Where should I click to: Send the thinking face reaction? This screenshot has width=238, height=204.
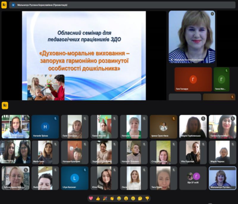pyautogui.click(x=140, y=198)
